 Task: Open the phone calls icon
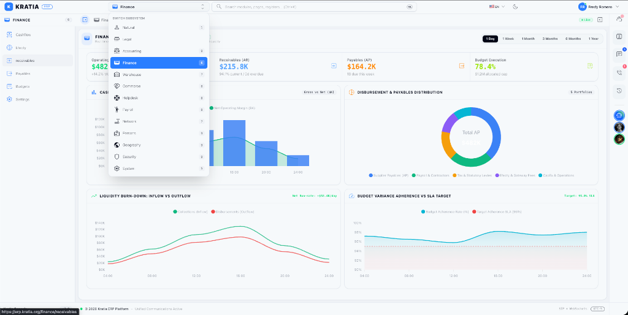(x=619, y=72)
